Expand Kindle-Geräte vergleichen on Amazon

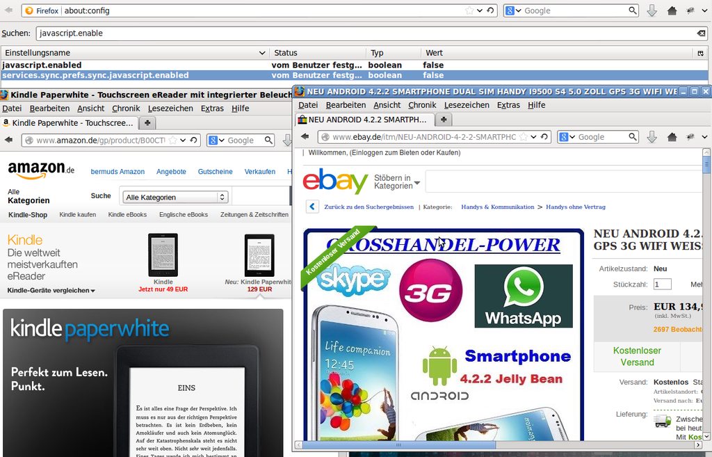click(x=51, y=291)
